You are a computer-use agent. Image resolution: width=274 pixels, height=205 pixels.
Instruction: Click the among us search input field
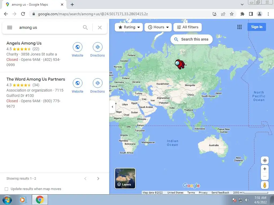pos(49,27)
